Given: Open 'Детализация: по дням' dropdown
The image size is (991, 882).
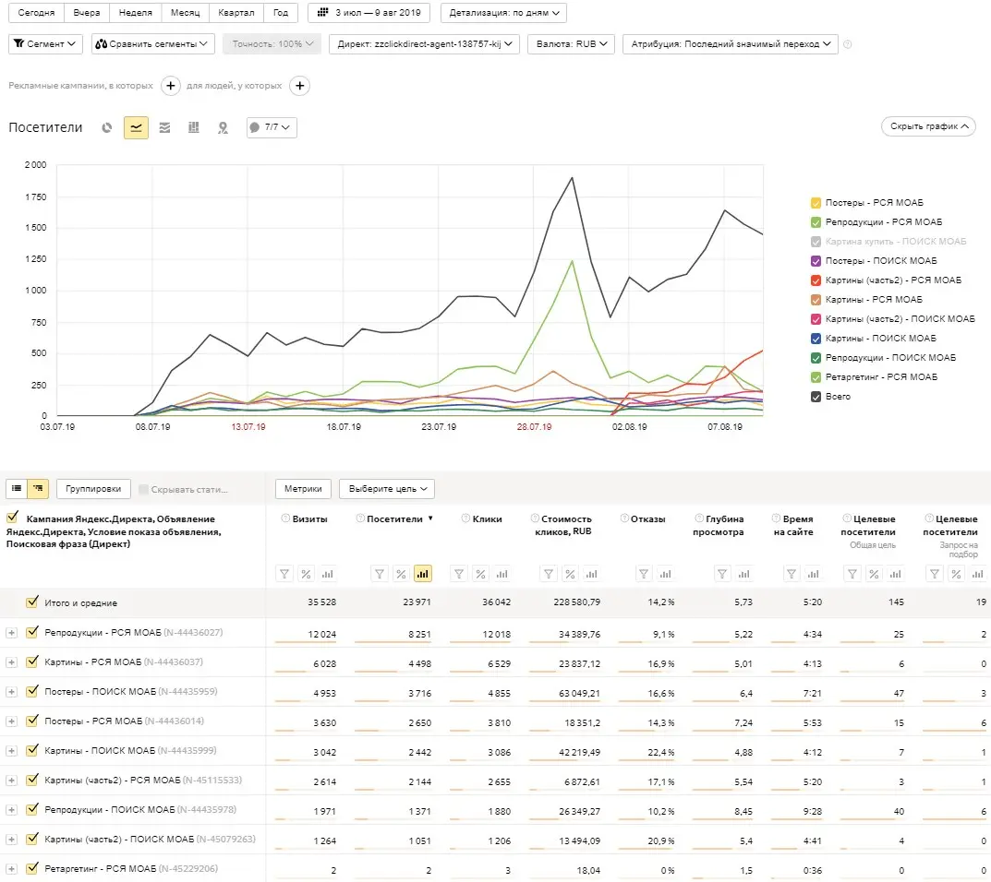Looking at the screenshot, I should click(503, 14).
